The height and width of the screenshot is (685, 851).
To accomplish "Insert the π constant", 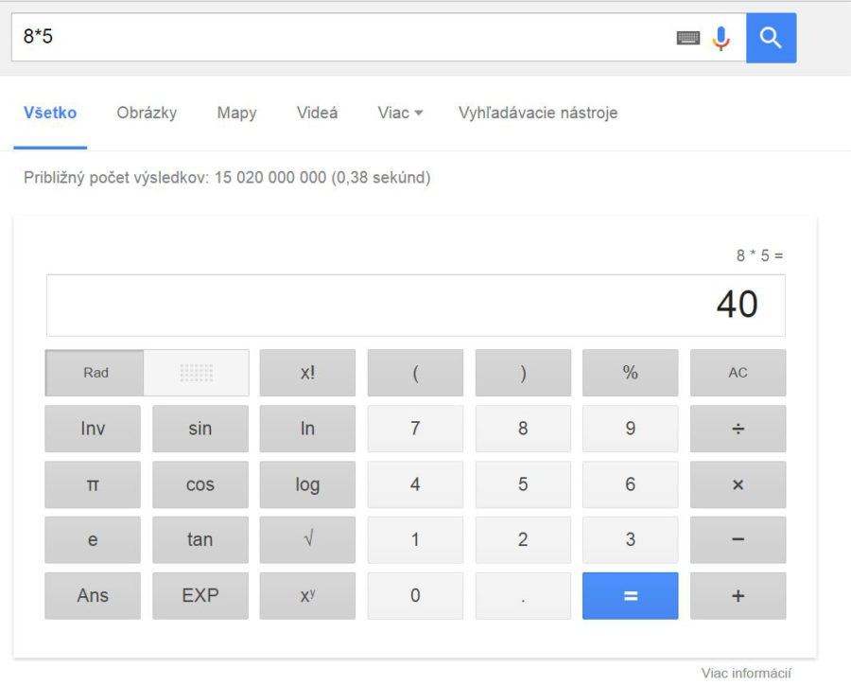I will click(93, 484).
